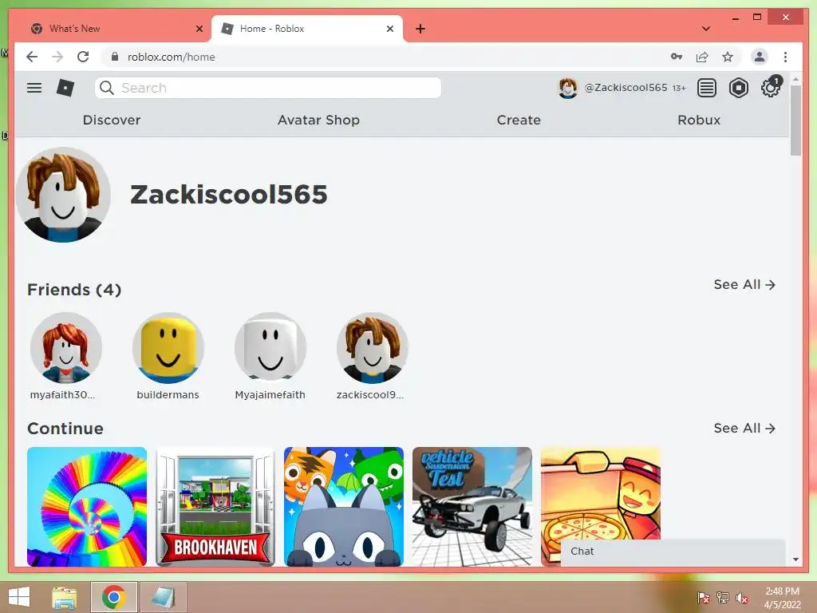Screen dimensions: 817x613
Task: Open the Create page
Action: 519,120
